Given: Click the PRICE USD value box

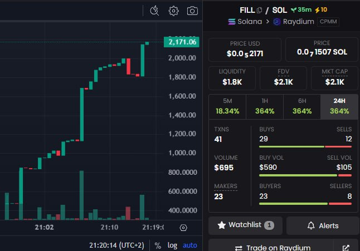Looking at the screenshot, I should [x=245, y=50].
